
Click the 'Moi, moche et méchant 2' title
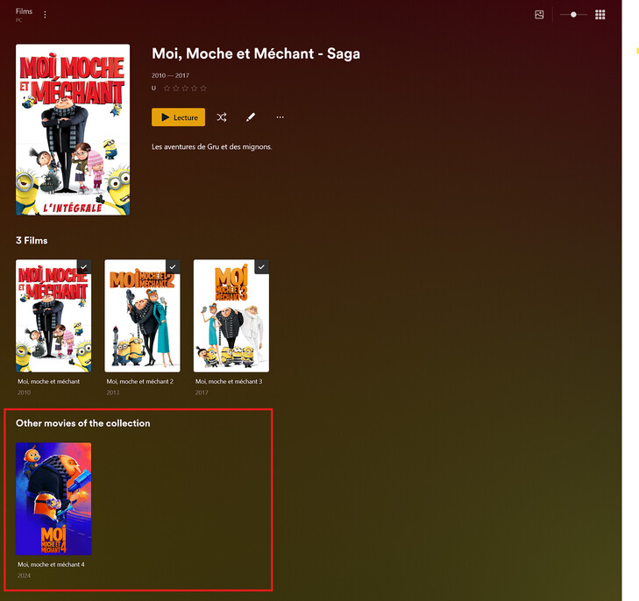pyautogui.click(x=139, y=381)
